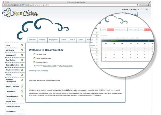Viewport: 161px width, 115px height.
Task: Click the icon beside The Home Page
Action: (34, 54)
